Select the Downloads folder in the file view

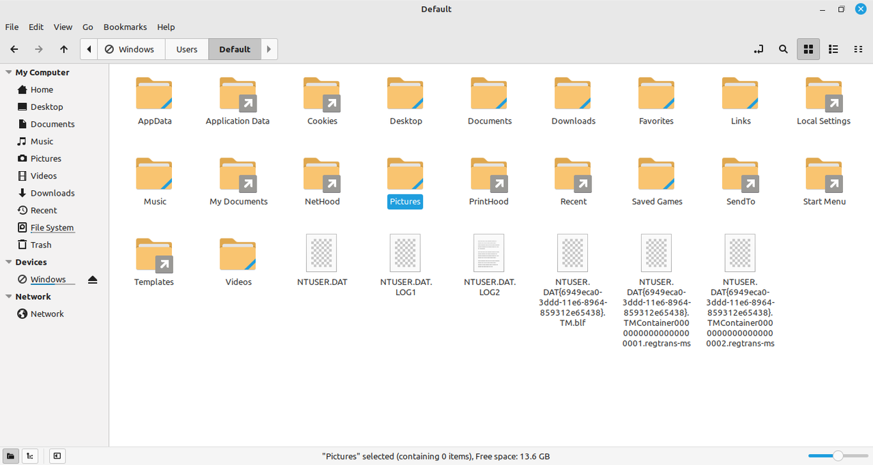tap(574, 101)
